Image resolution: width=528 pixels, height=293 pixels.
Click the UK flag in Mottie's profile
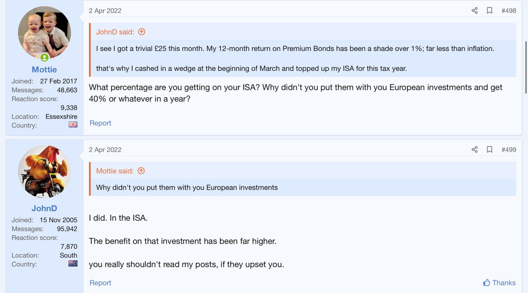[73, 125]
